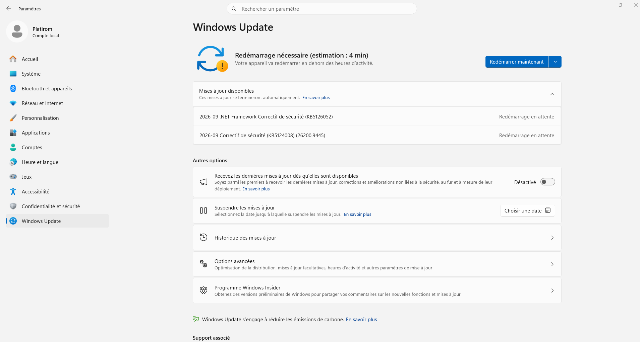Screen dimensions: 640x342
Task: Go to Heure et langue settings
Action: 57,162
